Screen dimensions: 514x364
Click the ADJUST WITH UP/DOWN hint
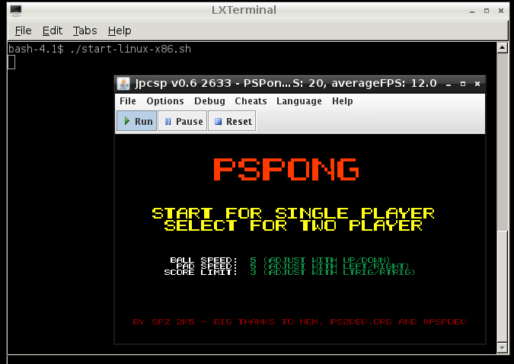327,260
